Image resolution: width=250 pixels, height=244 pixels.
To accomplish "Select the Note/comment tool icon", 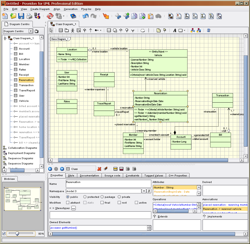I will pyautogui.click(x=159, y=30).
